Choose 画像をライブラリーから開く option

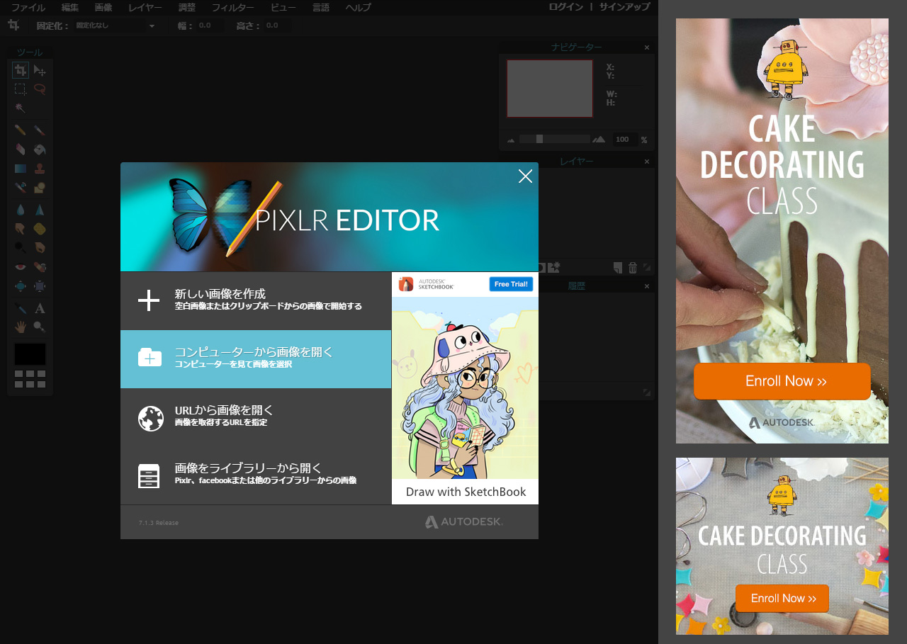pos(256,475)
